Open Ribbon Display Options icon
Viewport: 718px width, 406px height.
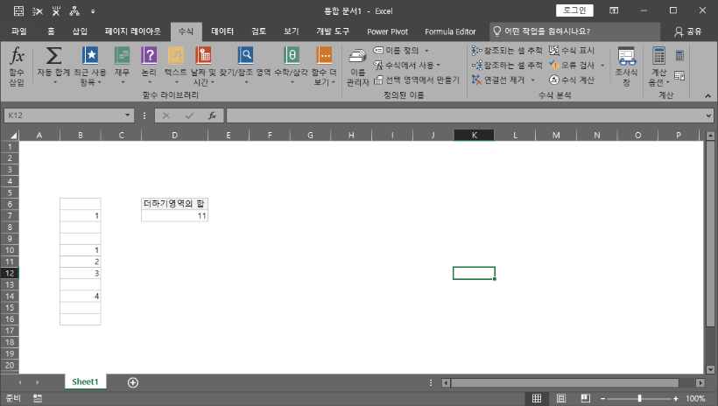pos(614,10)
